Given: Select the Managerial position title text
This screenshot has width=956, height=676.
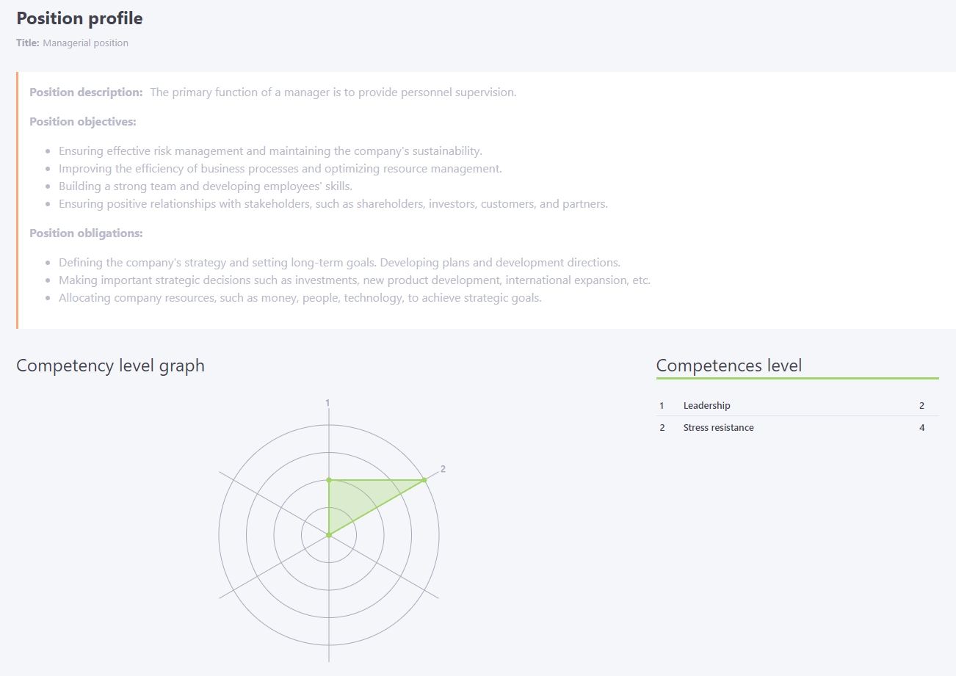Looking at the screenshot, I should (x=85, y=43).
